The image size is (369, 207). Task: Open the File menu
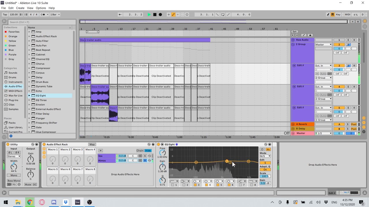pyautogui.click(x=3, y=8)
